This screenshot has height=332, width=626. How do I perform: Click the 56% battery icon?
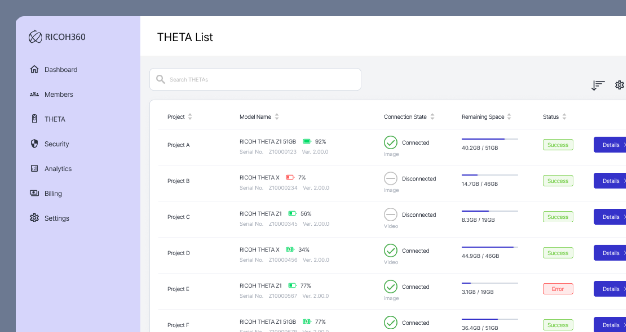tap(292, 213)
